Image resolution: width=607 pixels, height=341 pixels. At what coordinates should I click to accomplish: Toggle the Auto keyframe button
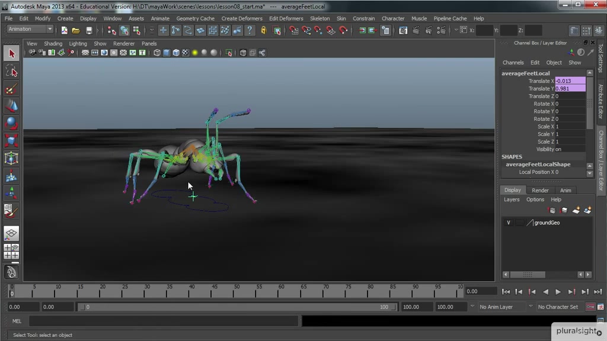[x=590, y=307]
